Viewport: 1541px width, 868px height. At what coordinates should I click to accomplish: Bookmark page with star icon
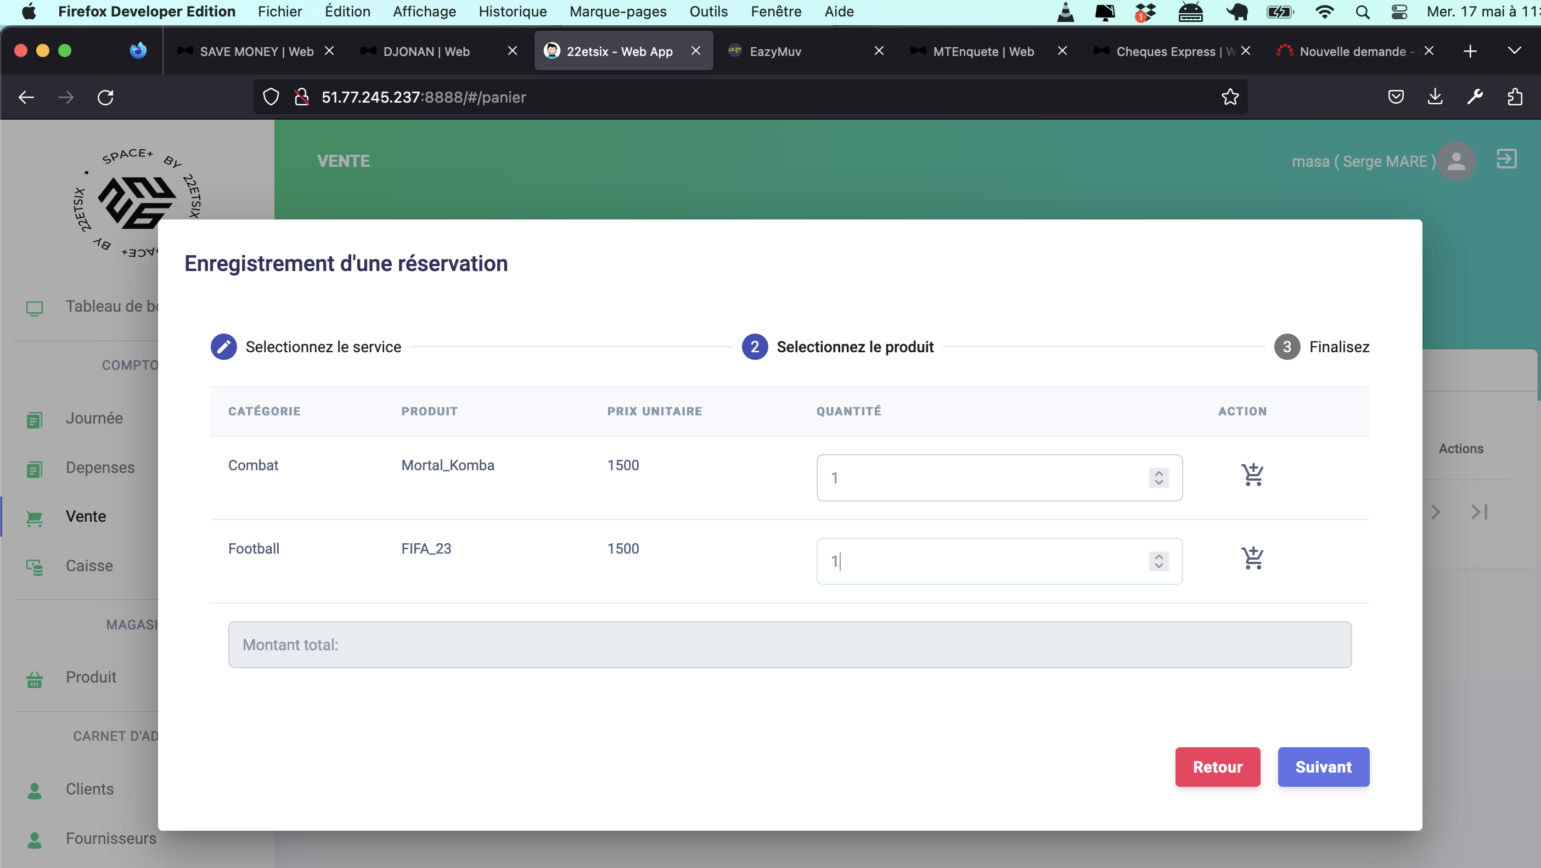coord(1230,97)
